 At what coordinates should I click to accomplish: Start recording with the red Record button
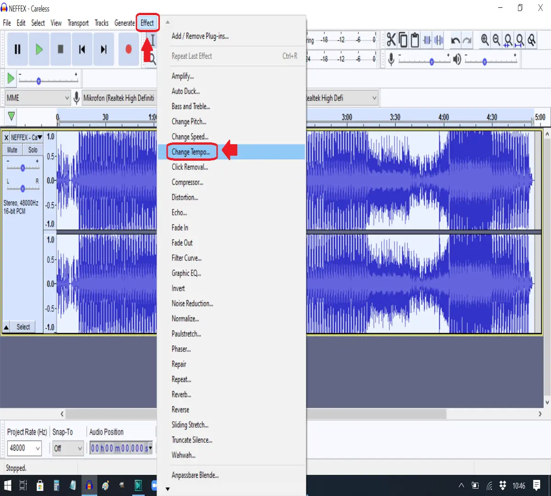click(x=129, y=49)
